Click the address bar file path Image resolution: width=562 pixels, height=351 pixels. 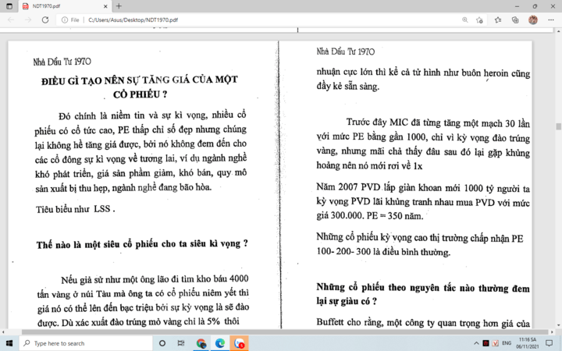tap(133, 20)
